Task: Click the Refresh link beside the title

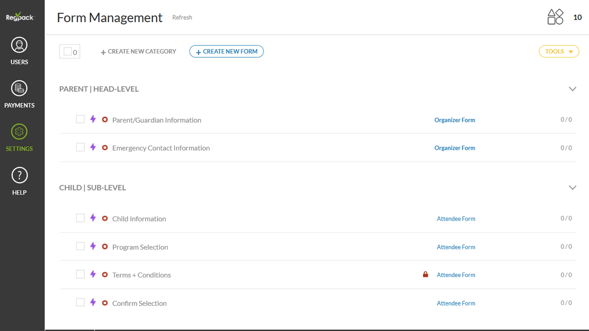Action: pyautogui.click(x=182, y=18)
